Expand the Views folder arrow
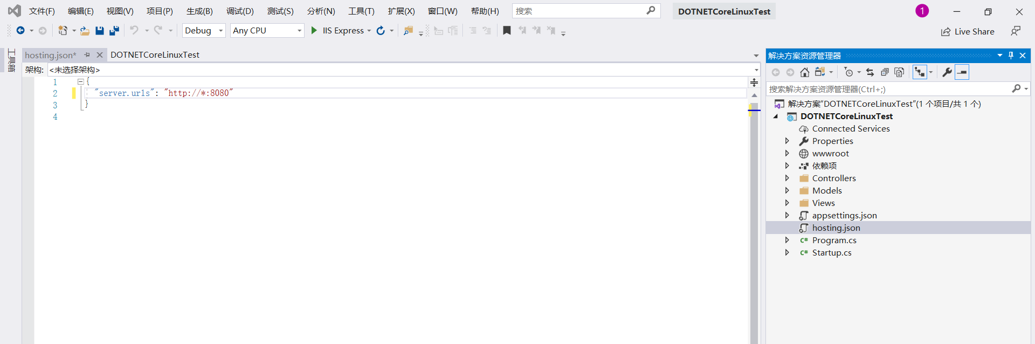 click(787, 203)
